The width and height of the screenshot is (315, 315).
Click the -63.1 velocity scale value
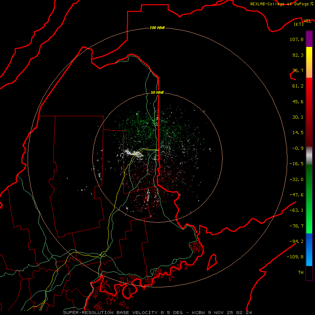296,210
